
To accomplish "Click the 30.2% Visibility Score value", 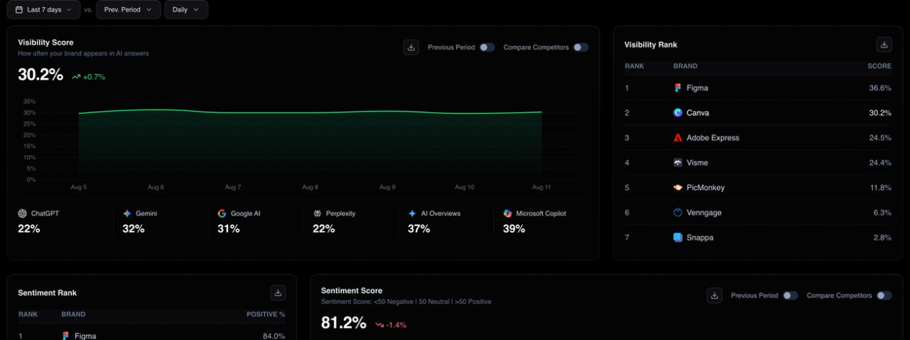I will (41, 75).
